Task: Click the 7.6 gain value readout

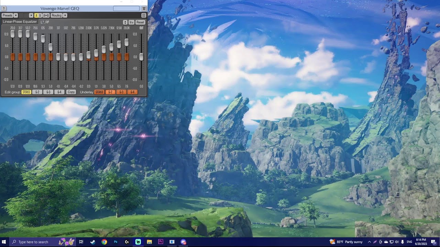Action: point(126,86)
